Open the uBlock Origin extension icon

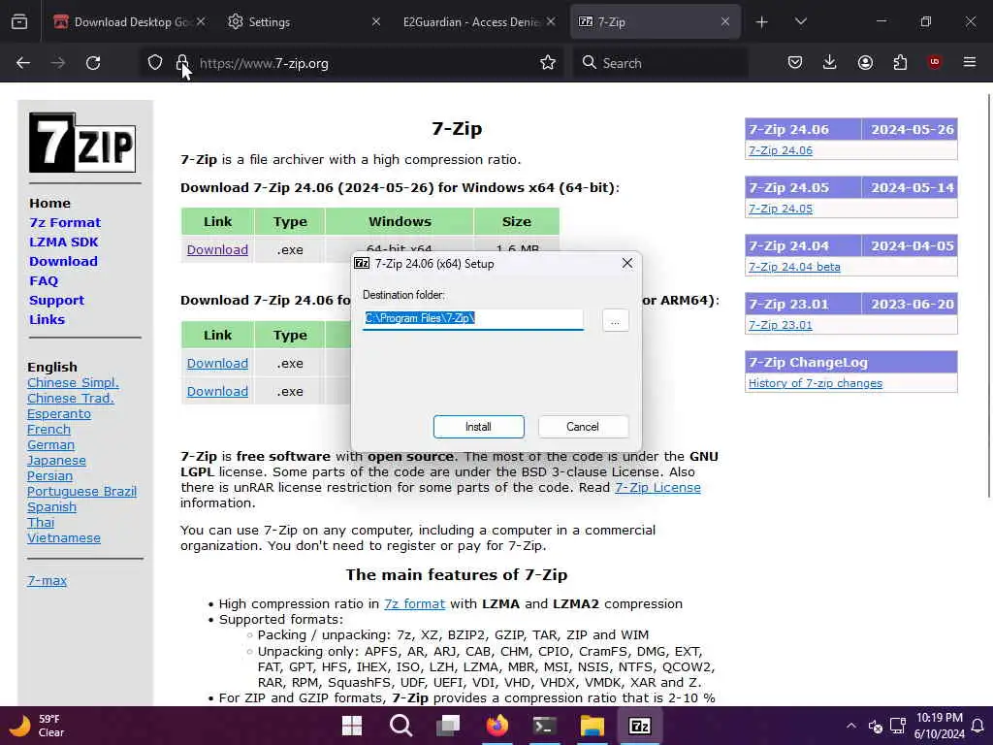point(935,62)
